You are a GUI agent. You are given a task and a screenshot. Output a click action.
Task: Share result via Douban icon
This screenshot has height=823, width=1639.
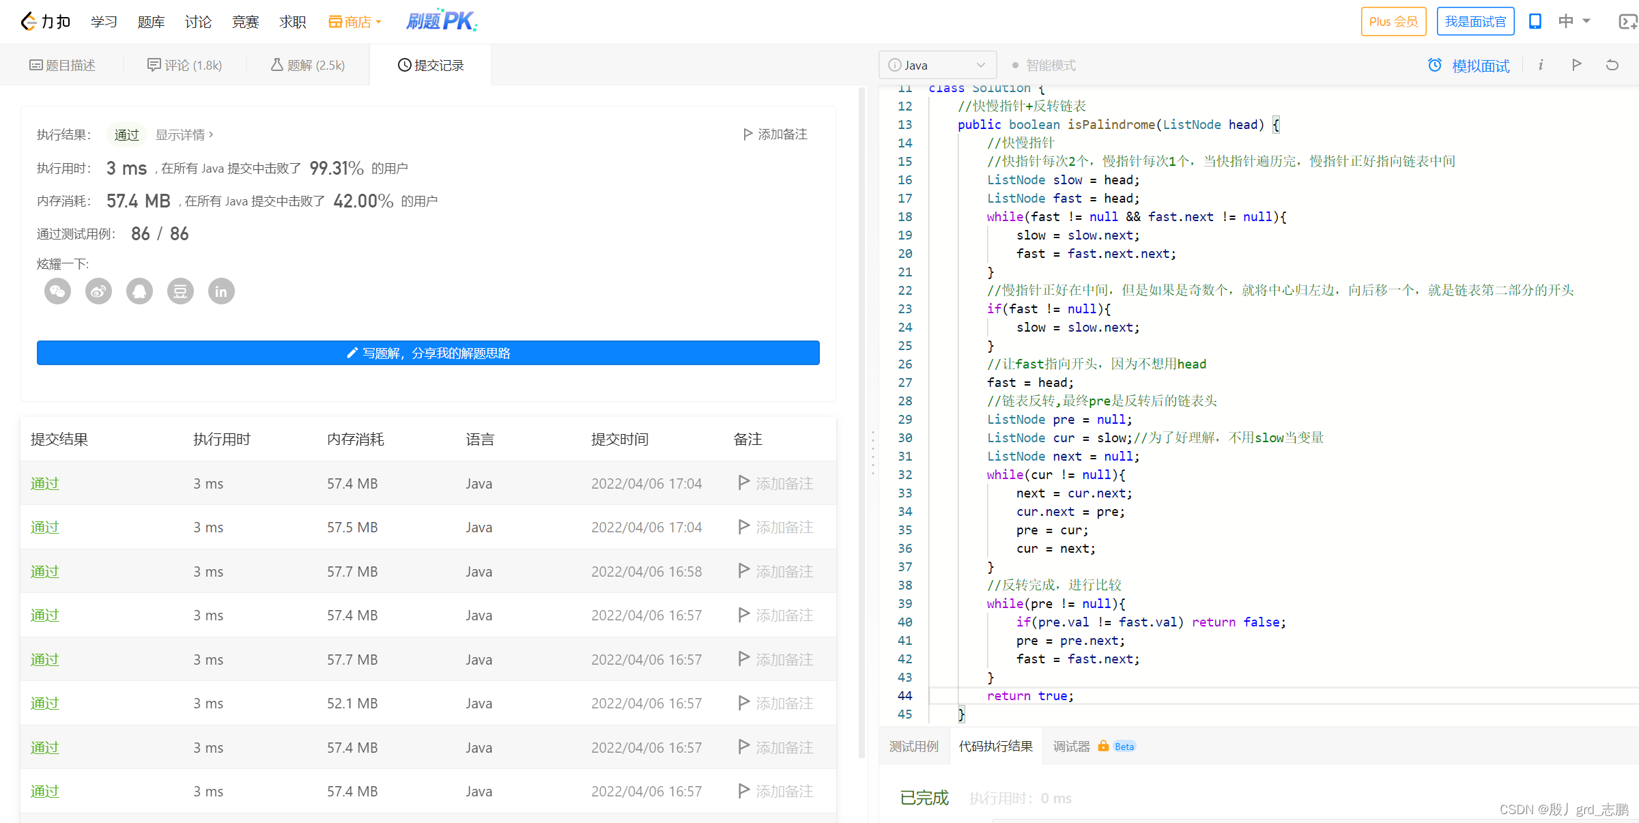click(x=180, y=292)
